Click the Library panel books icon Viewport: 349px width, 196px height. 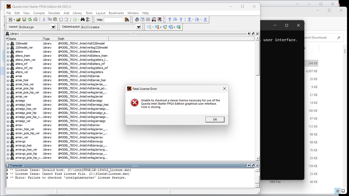[7, 33]
